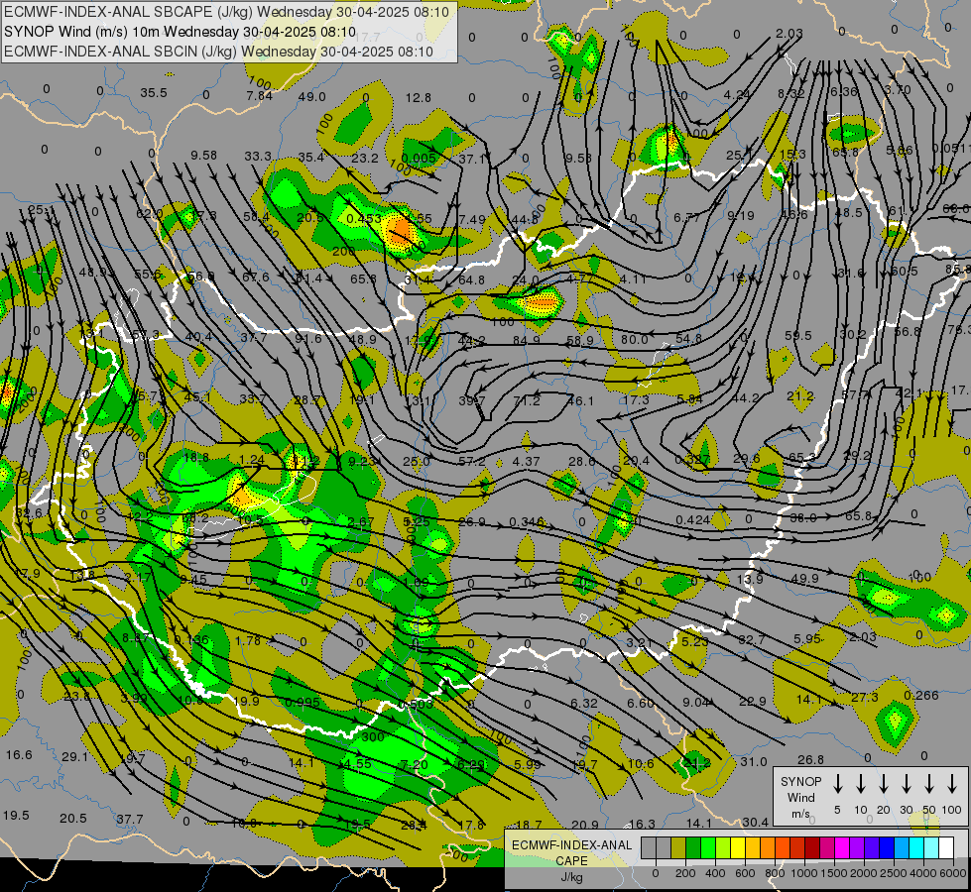Click the SYNOP wind arrow above 20
The image size is (971, 892).
[884, 783]
